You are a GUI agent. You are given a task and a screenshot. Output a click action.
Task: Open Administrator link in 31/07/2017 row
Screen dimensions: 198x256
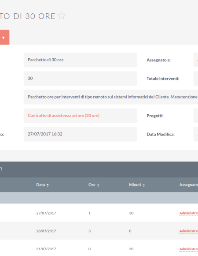(x=189, y=249)
